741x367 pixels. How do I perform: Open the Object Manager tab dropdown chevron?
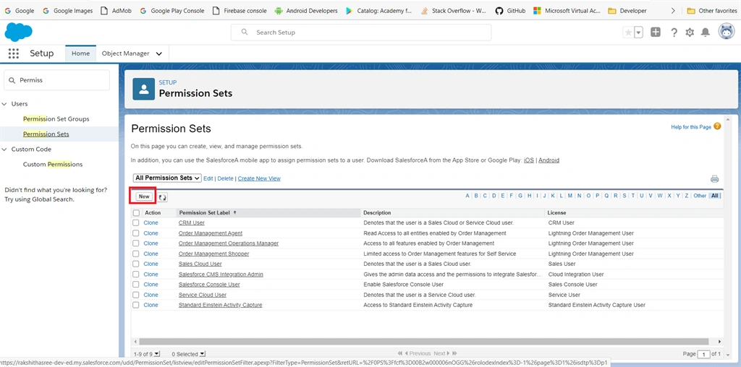click(158, 53)
